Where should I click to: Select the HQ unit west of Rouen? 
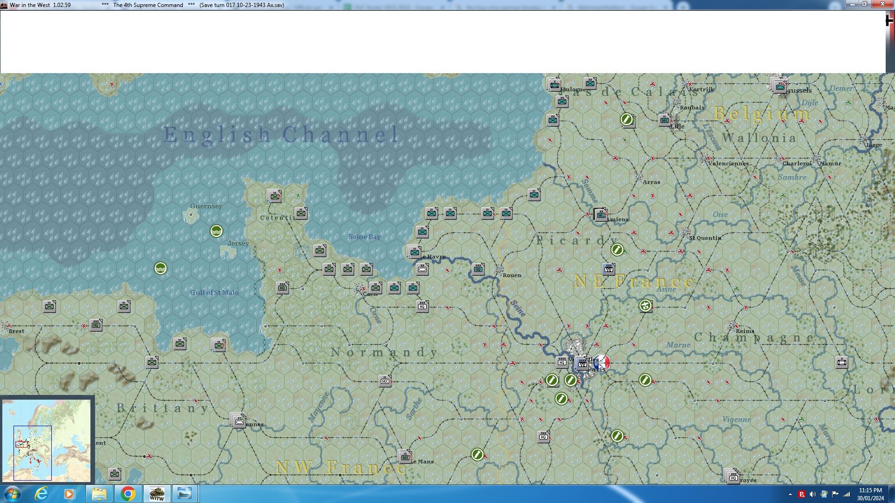tap(478, 269)
